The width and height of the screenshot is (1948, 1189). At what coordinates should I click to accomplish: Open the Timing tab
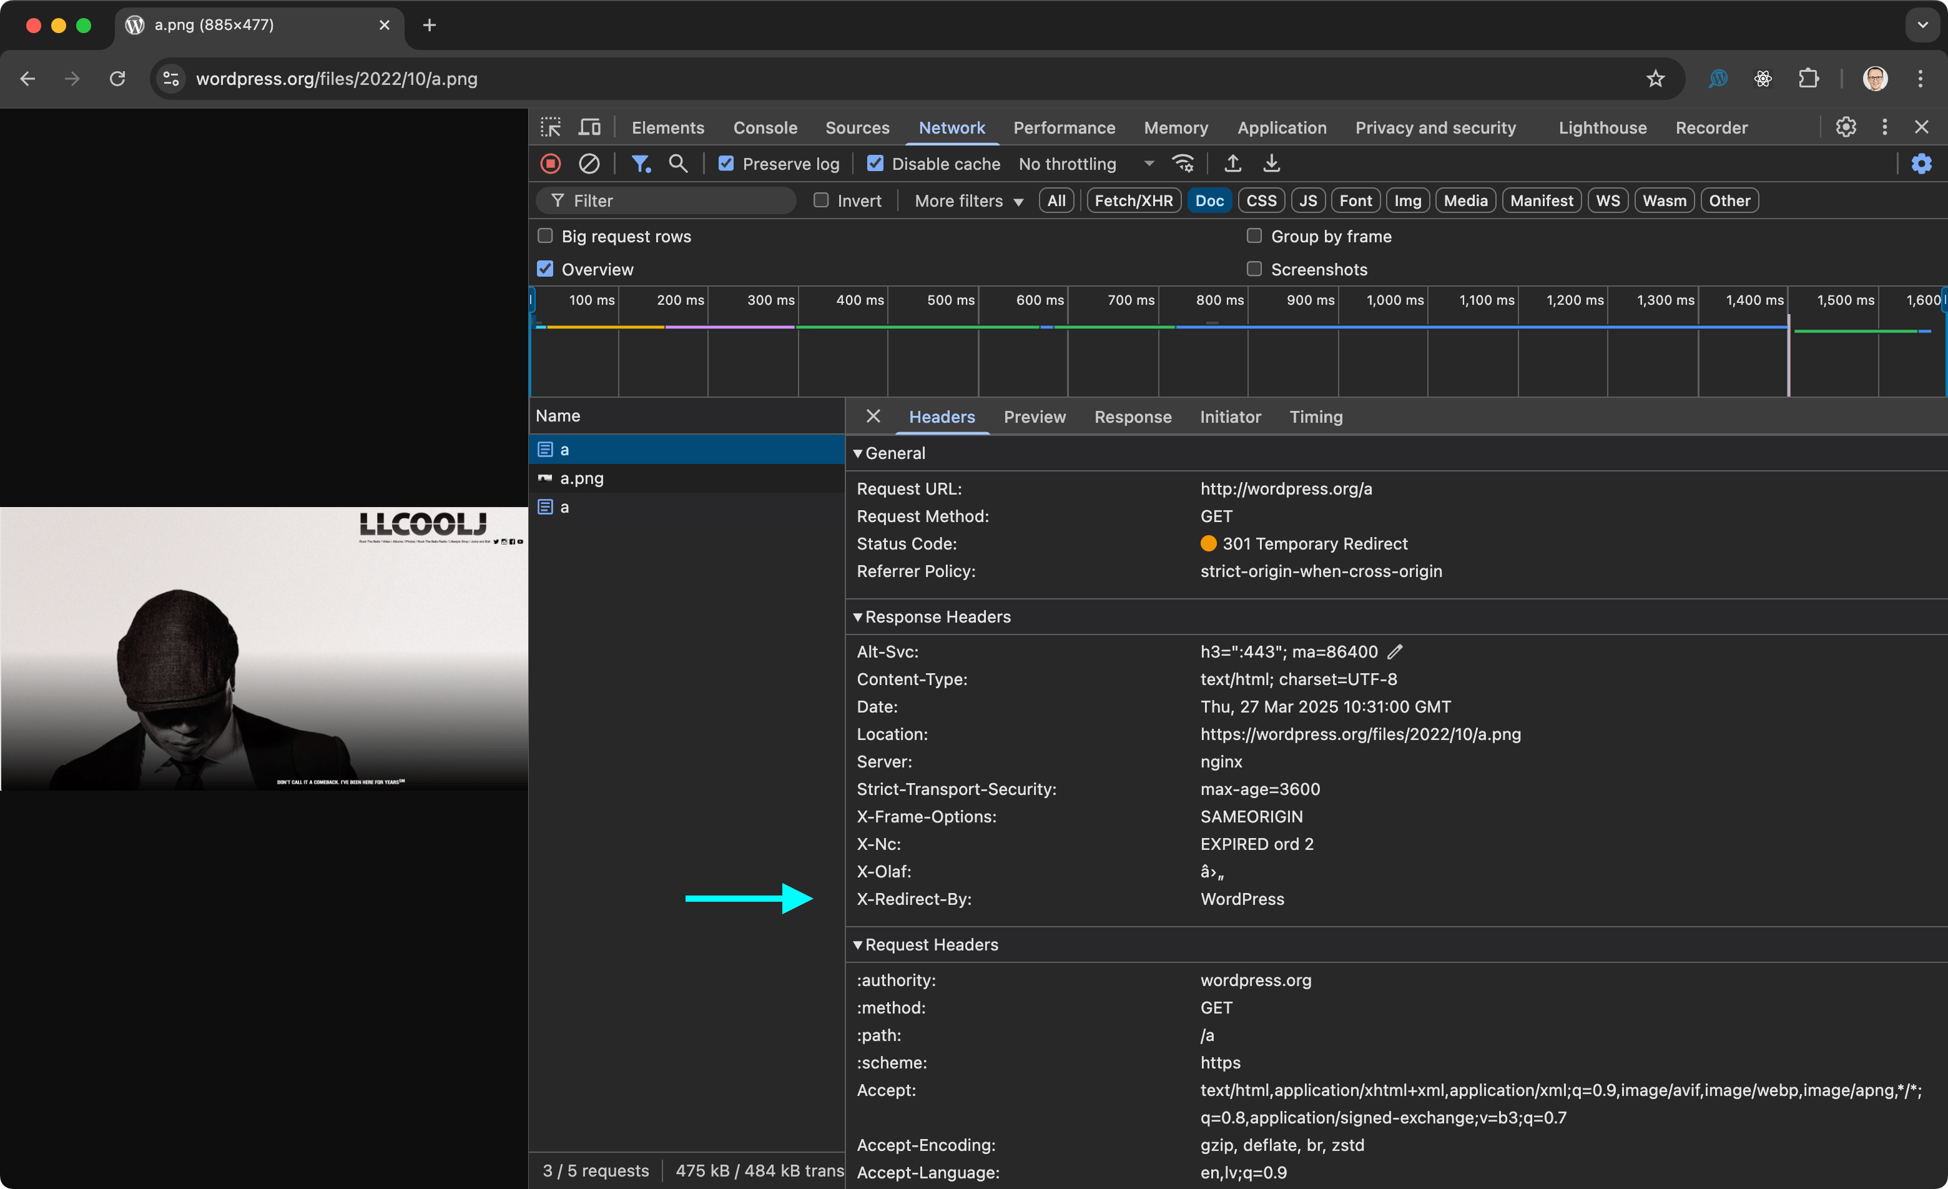coord(1316,417)
